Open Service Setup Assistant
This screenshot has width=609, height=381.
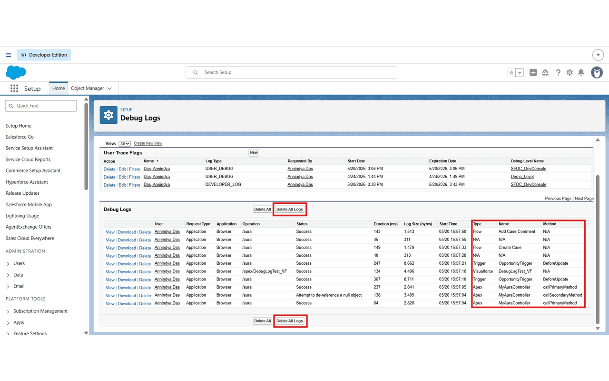[29, 148]
